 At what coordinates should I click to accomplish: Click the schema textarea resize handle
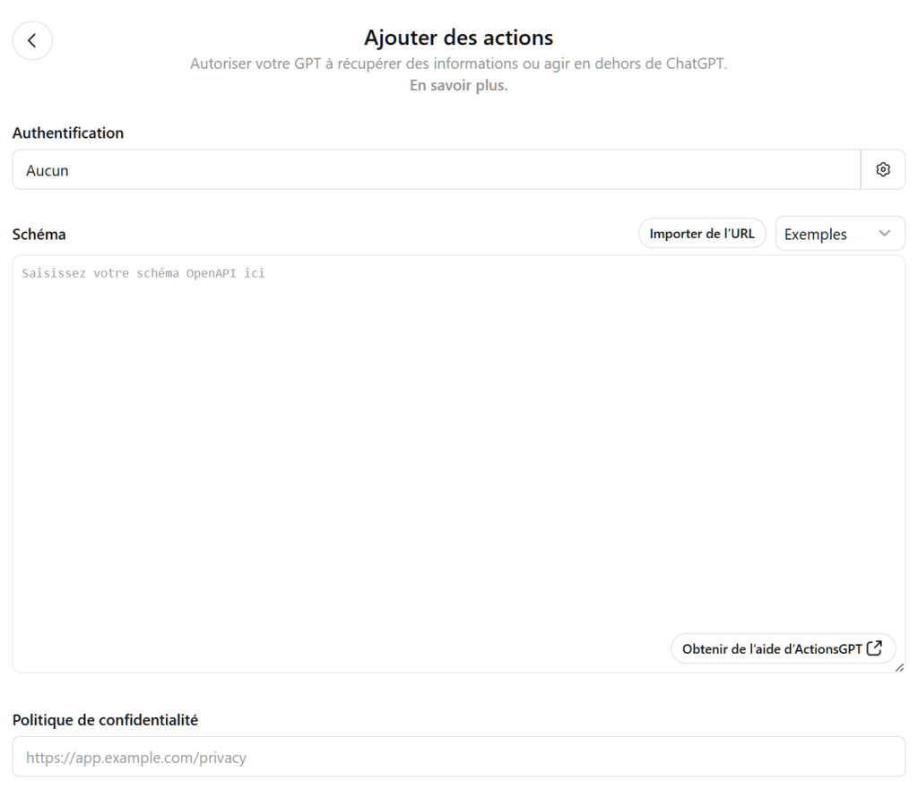click(898, 667)
